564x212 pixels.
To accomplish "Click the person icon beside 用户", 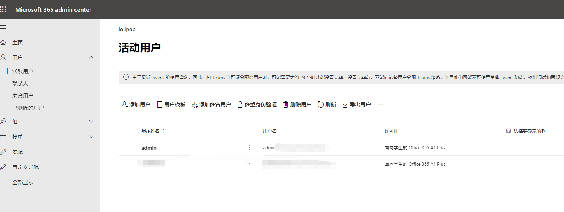I will [3, 57].
